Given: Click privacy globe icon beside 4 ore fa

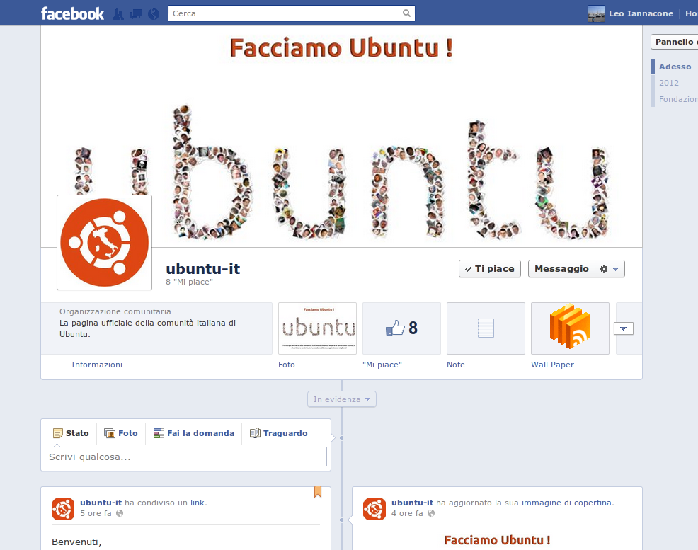Looking at the screenshot, I should 431,513.
